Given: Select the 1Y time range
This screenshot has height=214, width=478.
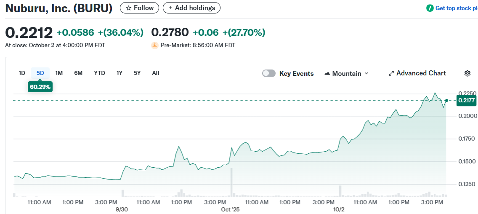Looking at the screenshot, I should pyautogui.click(x=119, y=73).
